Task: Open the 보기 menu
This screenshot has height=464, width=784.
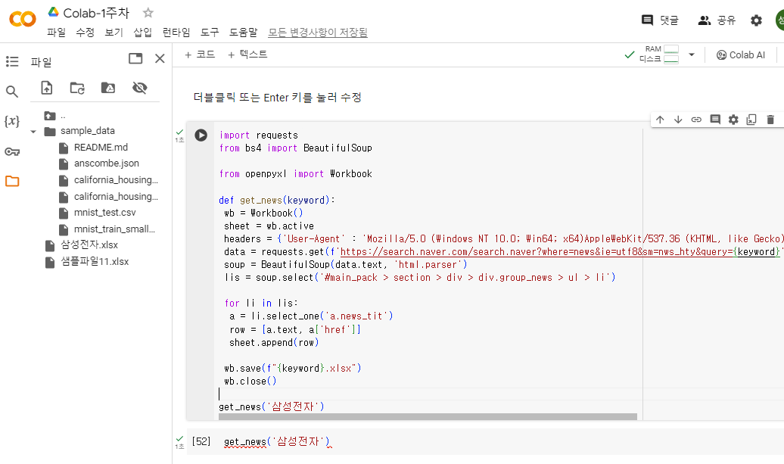Action: point(114,33)
